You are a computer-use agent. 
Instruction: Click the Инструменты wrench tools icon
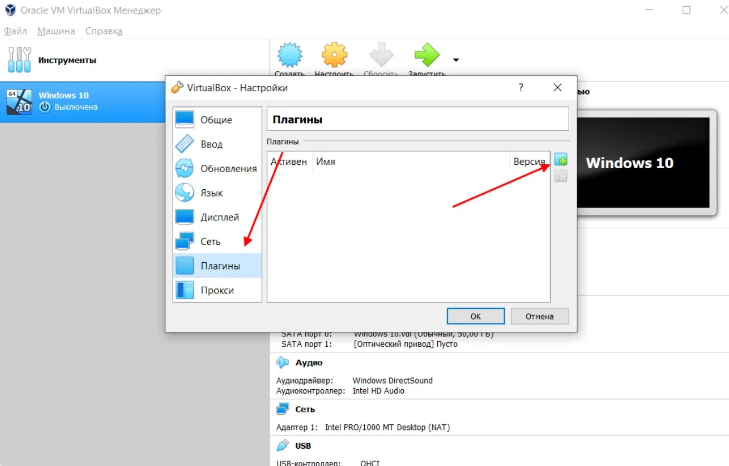(x=19, y=60)
